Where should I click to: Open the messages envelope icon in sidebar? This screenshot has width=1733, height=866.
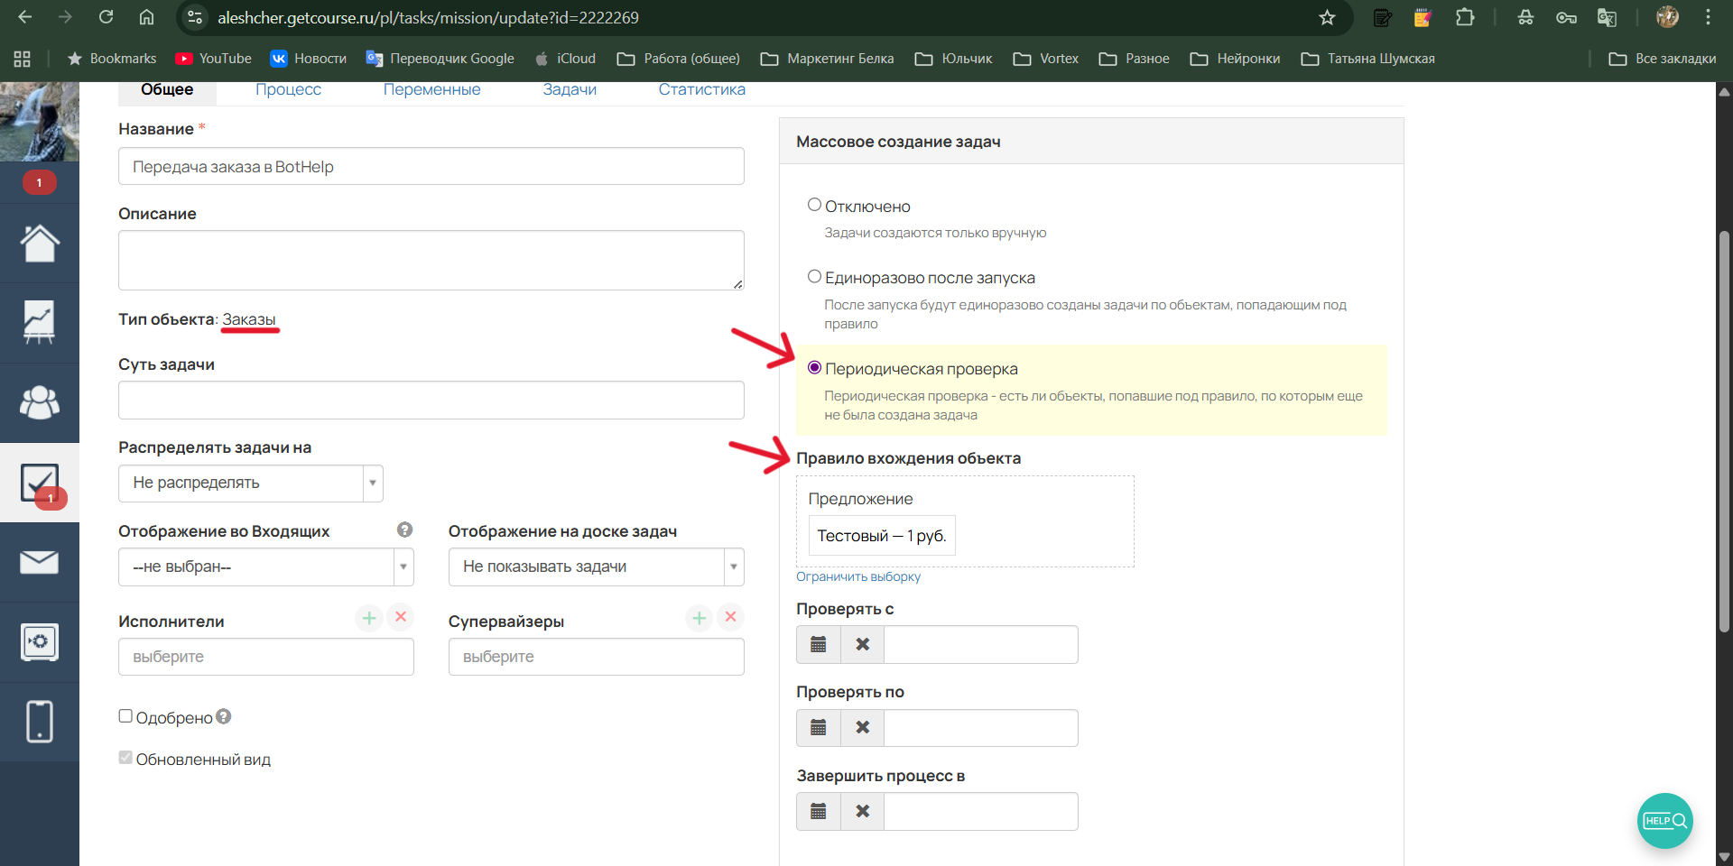pyautogui.click(x=40, y=562)
